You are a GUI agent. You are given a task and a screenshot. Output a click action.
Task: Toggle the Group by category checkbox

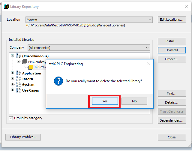point(11,118)
